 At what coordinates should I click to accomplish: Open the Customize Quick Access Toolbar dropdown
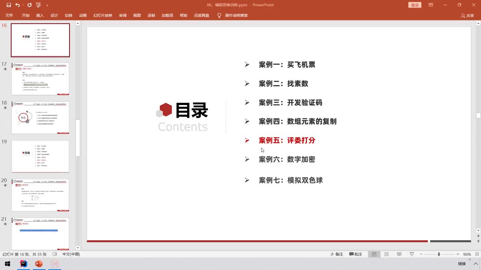(47, 5)
